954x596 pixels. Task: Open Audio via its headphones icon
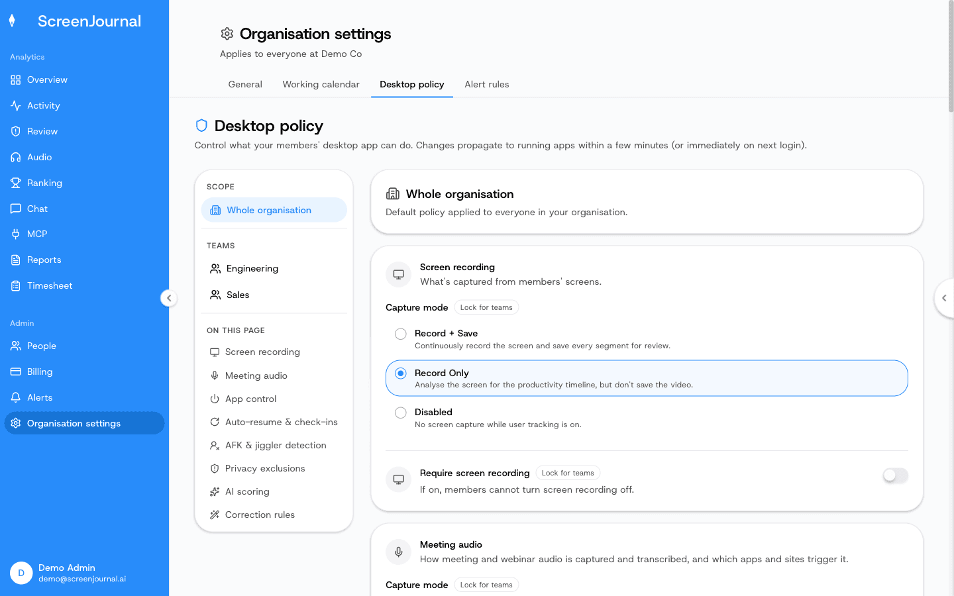[x=16, y=158]
